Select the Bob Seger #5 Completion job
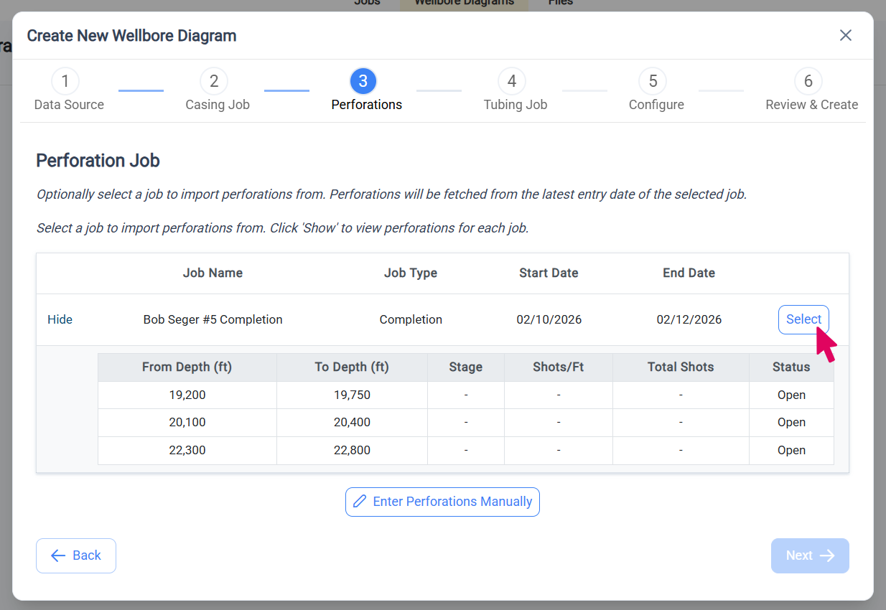The width and height of the screenshot is (886, 610). [803, 319]
